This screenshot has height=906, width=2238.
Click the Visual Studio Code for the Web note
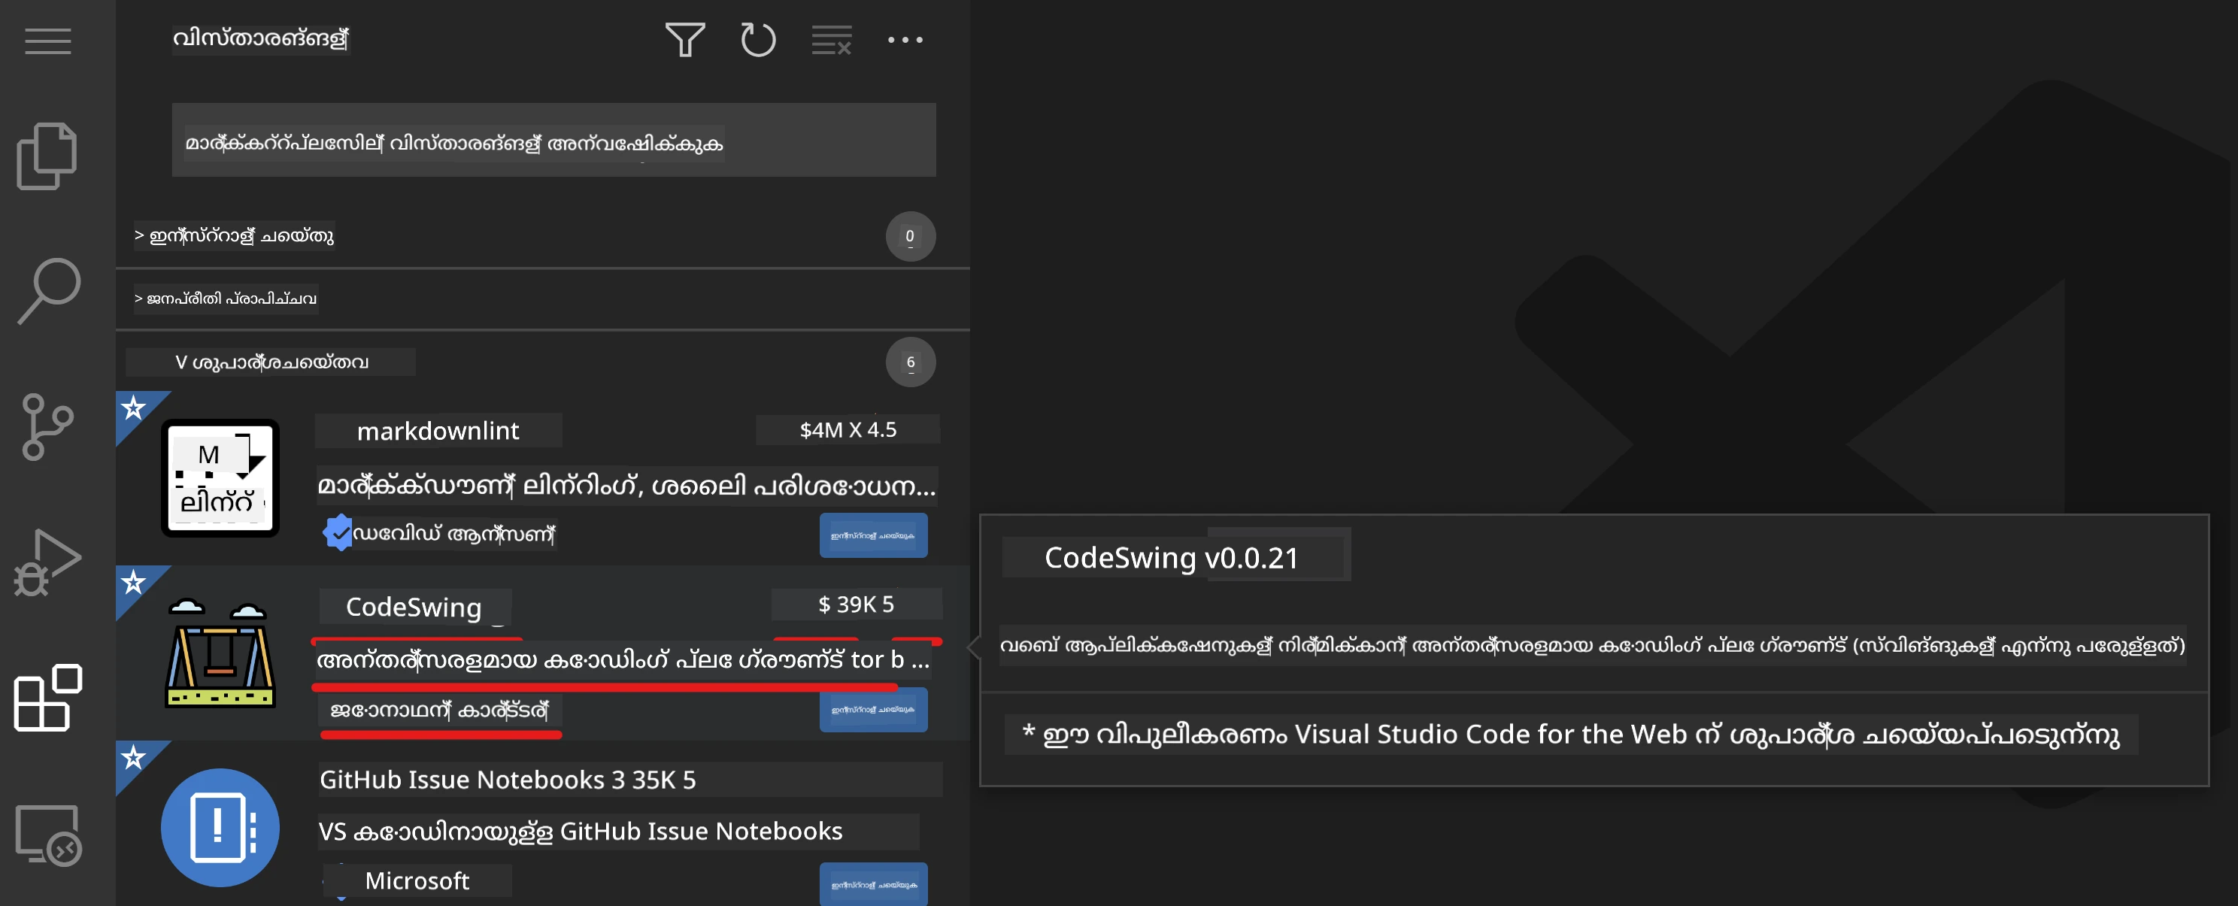(1571, 734)
